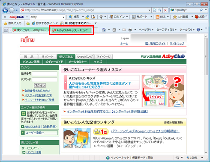
Task: Click the printer icon in command bar
Action: click(x=130, y=30)
